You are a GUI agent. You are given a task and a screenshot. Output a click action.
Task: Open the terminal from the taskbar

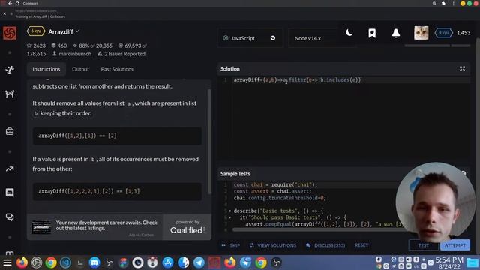(x=80, y=262)
